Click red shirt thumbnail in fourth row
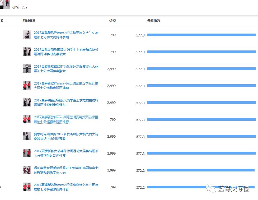The image size is (258, 200). click(x=27, y=85)
